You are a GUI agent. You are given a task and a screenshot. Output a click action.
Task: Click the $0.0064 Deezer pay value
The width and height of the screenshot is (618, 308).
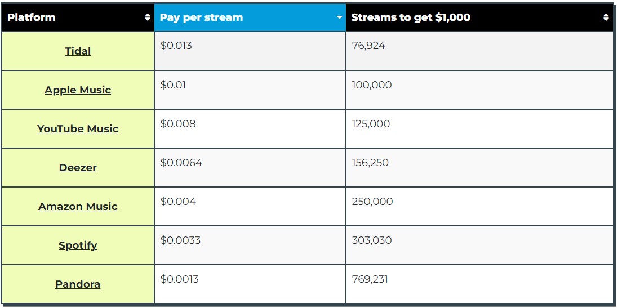pyautogui.click(x=181, y=163)
